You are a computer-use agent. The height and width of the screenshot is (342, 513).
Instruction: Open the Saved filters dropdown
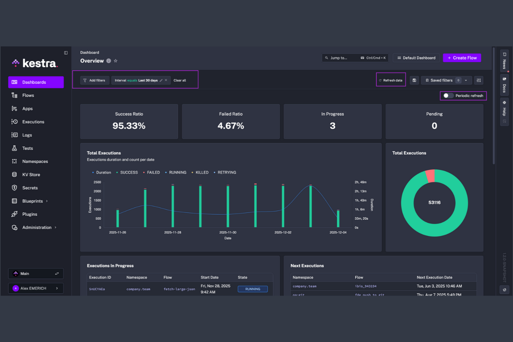(466, 80)
